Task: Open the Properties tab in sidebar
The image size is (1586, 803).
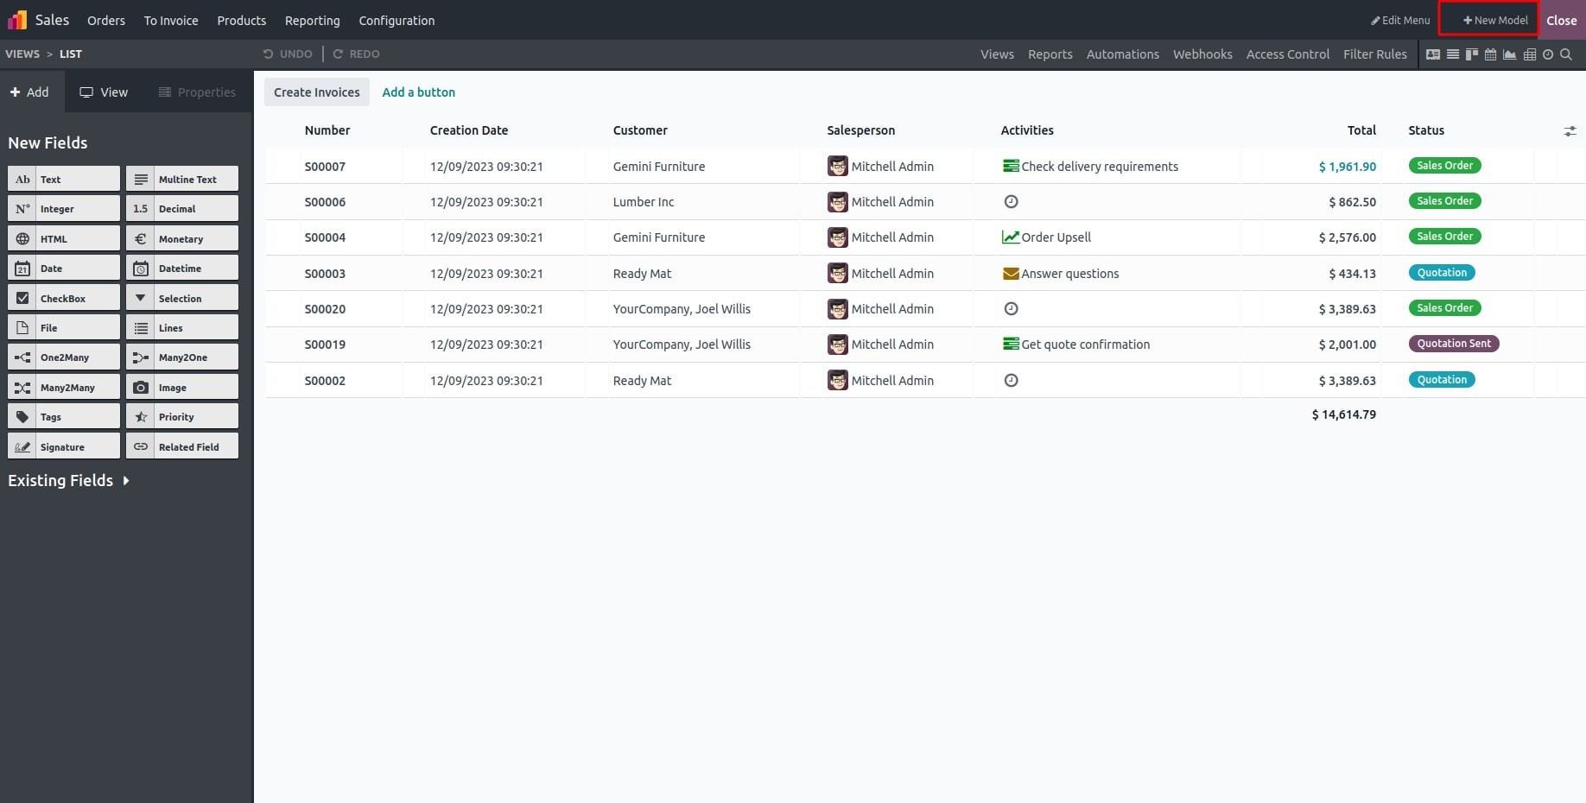Action: point(197,92)
